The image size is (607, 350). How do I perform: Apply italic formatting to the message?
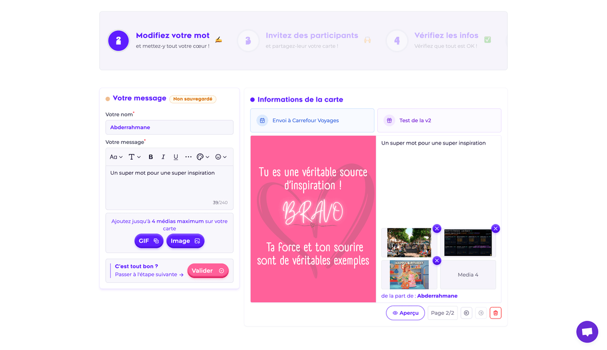coord(163,156)
